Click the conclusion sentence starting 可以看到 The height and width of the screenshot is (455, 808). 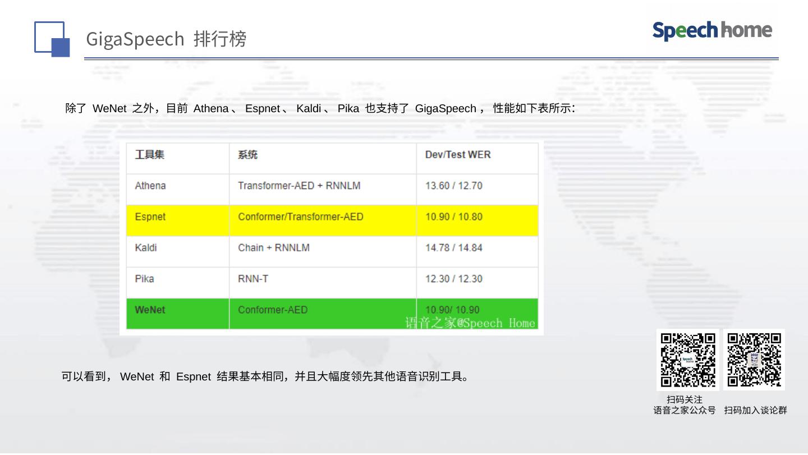(265, 376)
